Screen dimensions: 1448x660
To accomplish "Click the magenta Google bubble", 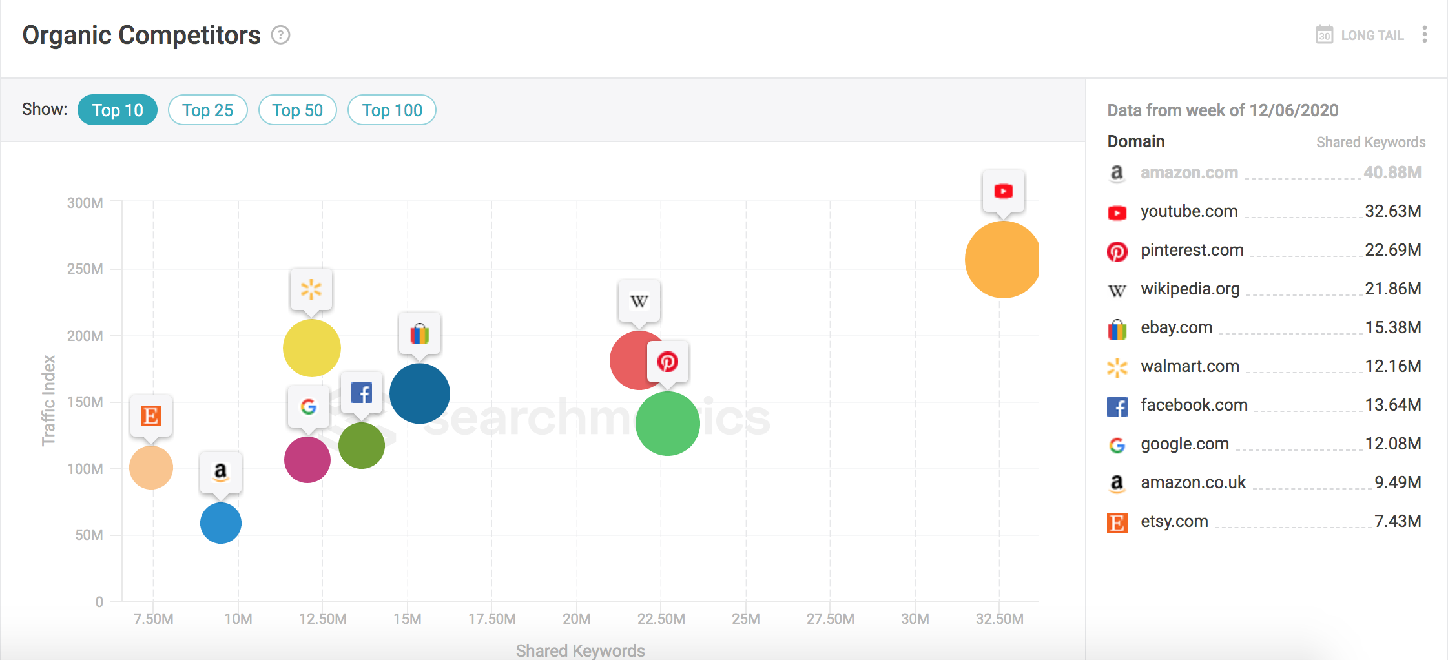I will coord(307,460).
